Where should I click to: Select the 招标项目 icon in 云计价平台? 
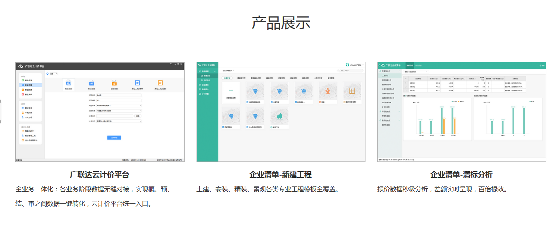pos(68,83)
